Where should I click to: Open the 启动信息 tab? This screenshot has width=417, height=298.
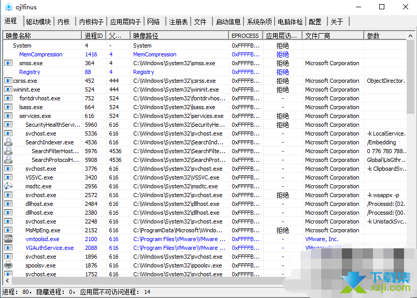[228, 22]
